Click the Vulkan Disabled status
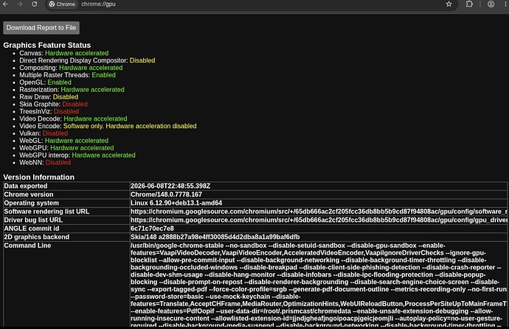This screenshot has width=509, height=329. (x=55, y=133)
